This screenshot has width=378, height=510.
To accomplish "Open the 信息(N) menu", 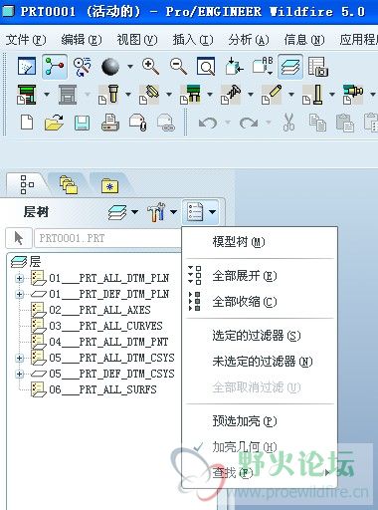I will pos(304,40).
